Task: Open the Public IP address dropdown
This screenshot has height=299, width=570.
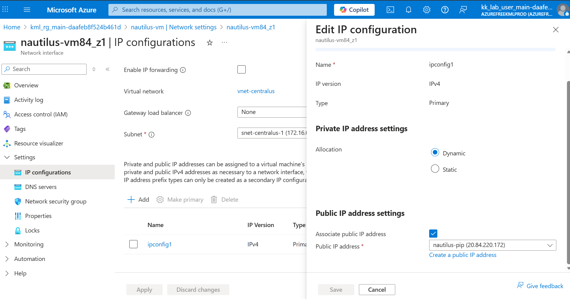Action: (x=492, y=245)
